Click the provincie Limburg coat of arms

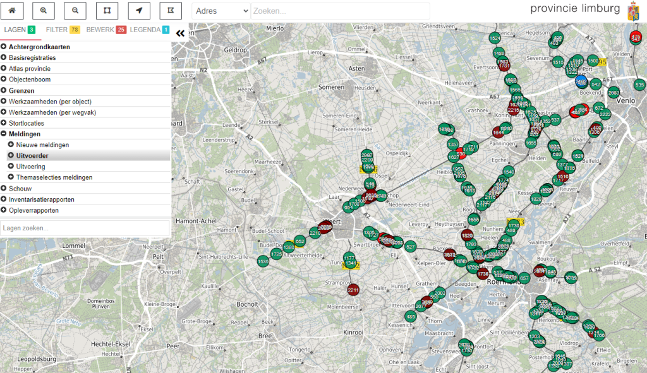[632, 11]
